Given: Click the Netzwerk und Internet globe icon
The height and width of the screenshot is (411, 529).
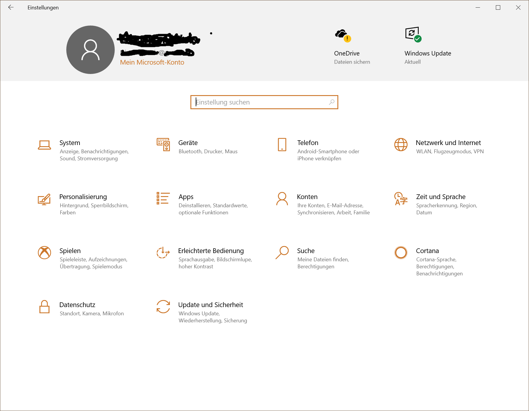Looking at the screenshot, I should [401, 144].
